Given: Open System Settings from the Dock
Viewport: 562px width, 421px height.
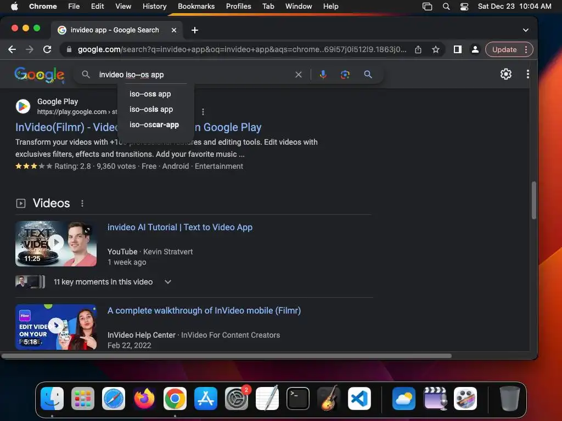Looking at the screenshot, I should 237,398.
